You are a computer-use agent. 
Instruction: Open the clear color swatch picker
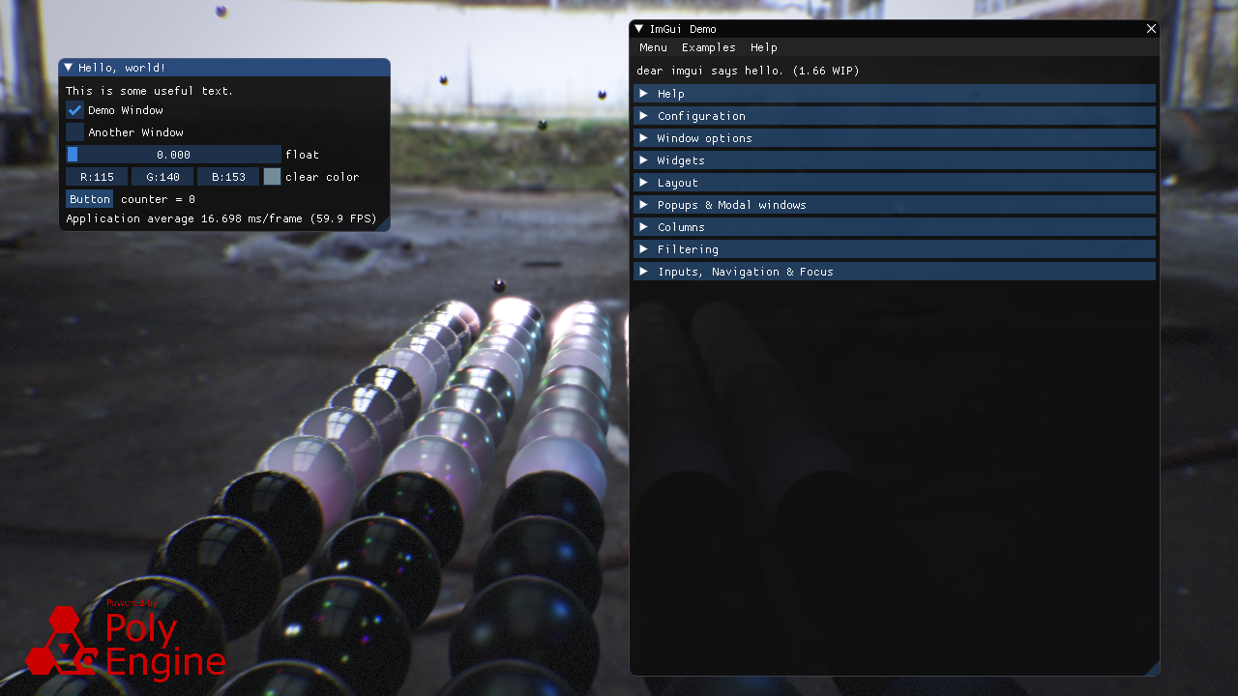(x=272, y=177)
